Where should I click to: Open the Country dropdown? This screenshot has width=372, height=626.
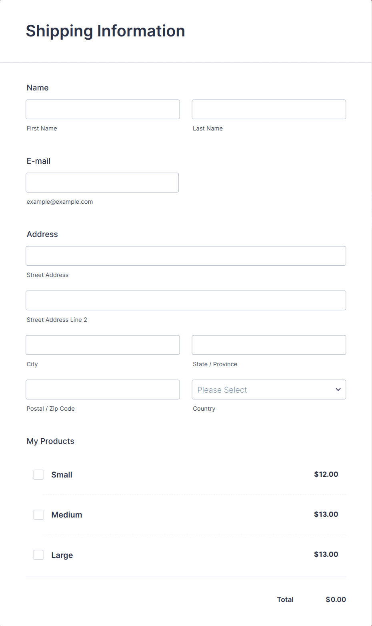[264, 389]
